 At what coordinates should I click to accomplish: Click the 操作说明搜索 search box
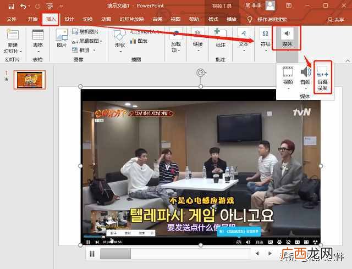pos(272,20)
